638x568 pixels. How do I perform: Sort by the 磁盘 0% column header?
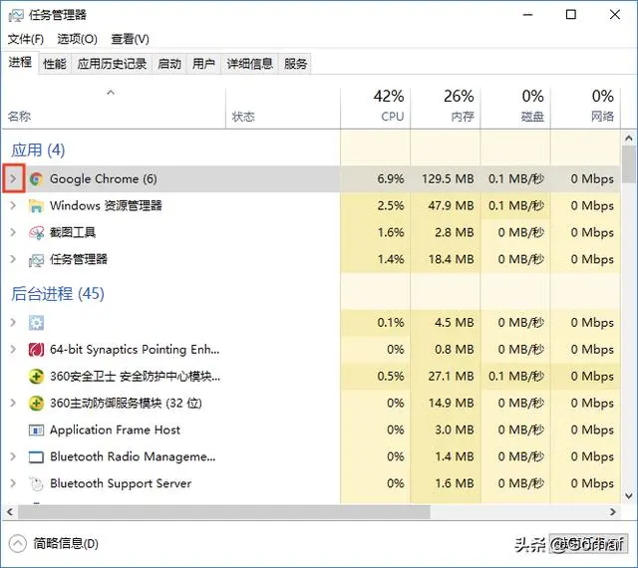click(515, 108)
